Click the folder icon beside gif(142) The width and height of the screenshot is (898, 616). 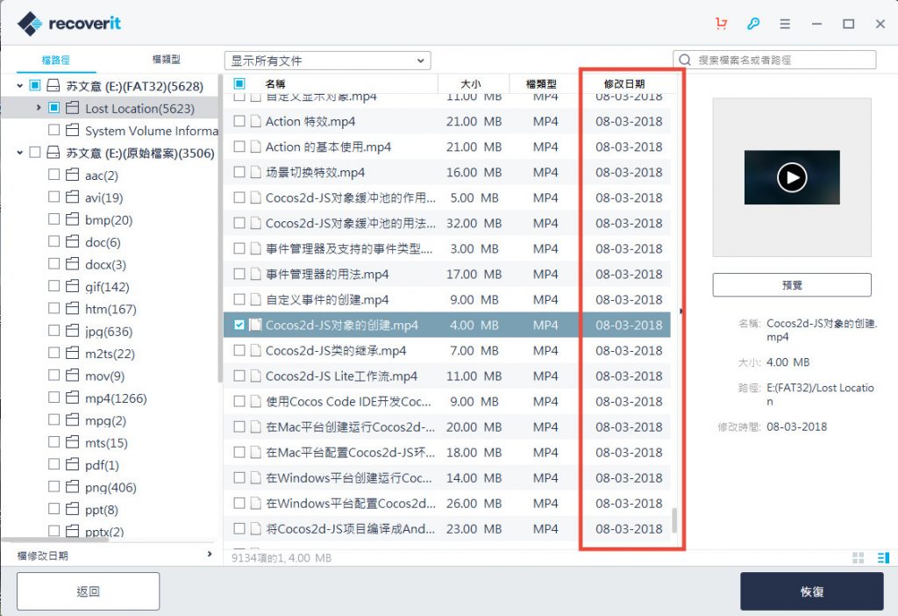(x=72, y=286)
